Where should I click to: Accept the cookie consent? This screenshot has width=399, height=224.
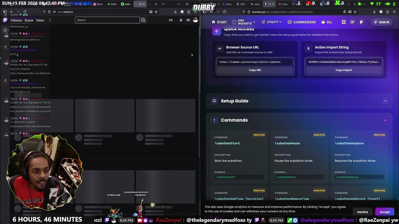pos(384,212)
